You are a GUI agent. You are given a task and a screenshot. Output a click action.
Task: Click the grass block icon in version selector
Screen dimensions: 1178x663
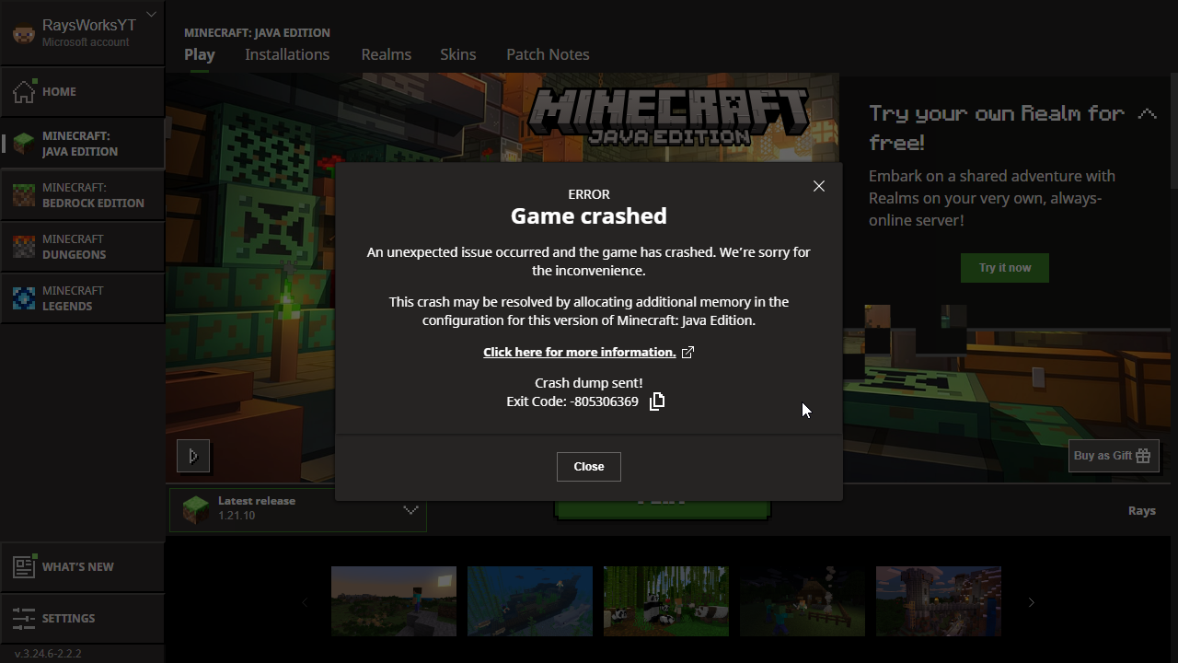coord(195,509)
